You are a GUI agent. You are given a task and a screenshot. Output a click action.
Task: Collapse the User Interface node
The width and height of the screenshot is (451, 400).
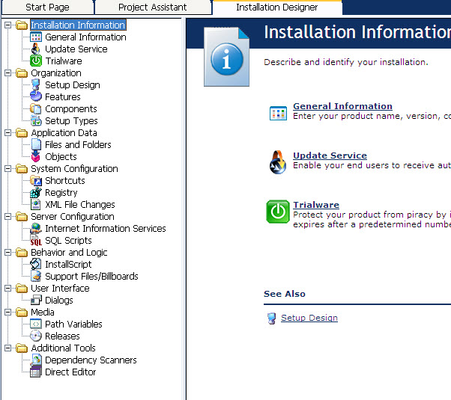coord(8,289)
